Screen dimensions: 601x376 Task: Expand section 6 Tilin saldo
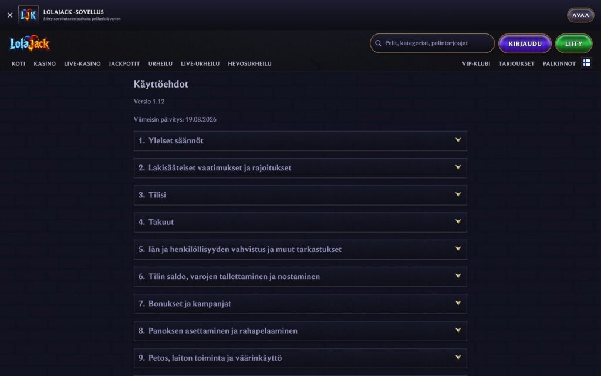click(300, 277)
